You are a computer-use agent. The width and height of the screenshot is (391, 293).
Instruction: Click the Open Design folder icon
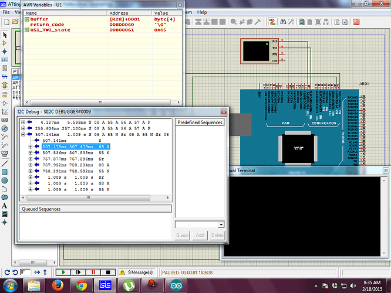(x=15, y=22)
